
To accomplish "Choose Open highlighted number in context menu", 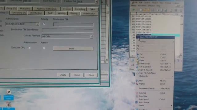I will [155, 37].
